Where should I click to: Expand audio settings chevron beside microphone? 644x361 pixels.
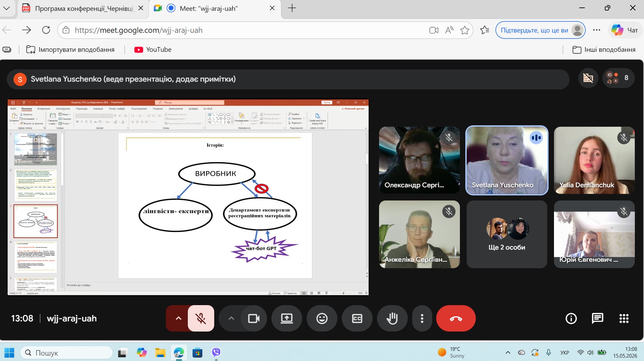pyautogui.click(x=178, y=318)
